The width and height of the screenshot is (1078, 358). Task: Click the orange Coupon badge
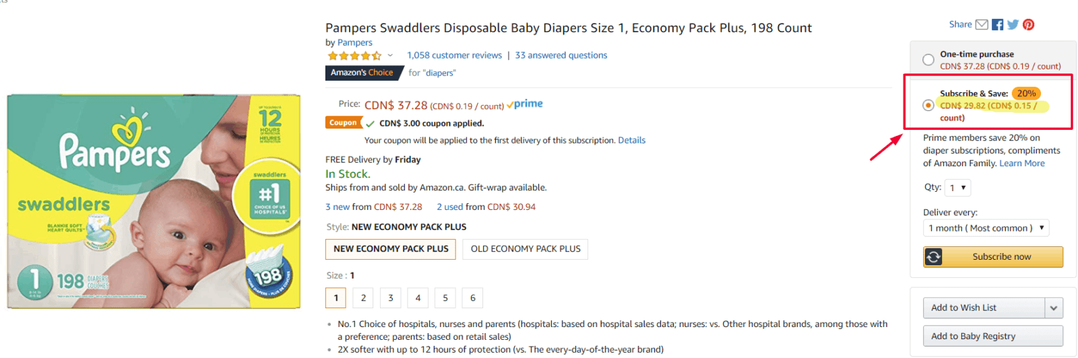click(343, 123)
